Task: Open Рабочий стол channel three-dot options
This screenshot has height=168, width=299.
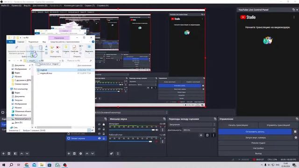Action: coord(163,141)
